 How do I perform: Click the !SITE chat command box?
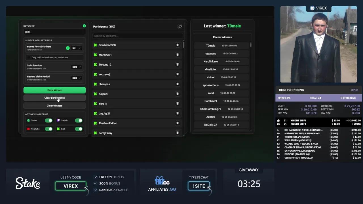coord(199,186)
